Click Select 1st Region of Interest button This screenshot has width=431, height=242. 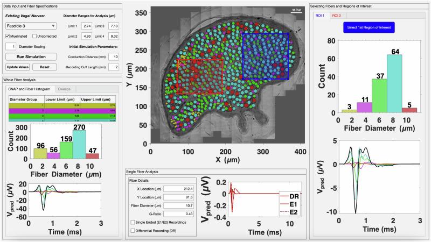(x=369, y=27)
